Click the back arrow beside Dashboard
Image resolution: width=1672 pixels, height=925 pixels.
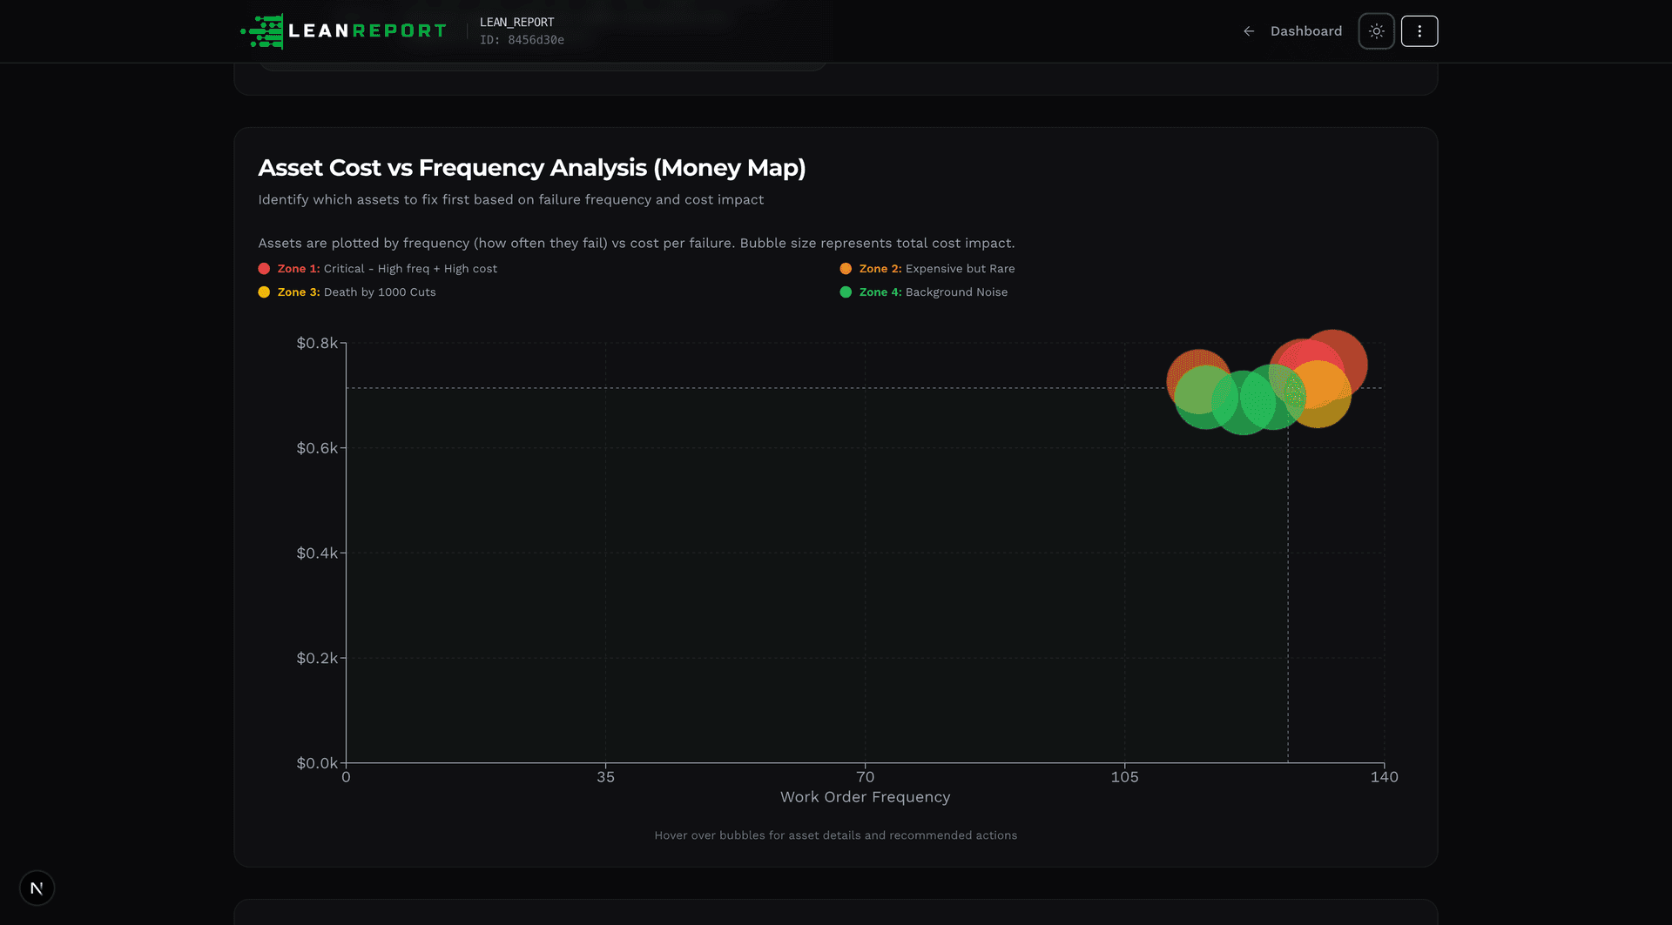(1248, 31)
